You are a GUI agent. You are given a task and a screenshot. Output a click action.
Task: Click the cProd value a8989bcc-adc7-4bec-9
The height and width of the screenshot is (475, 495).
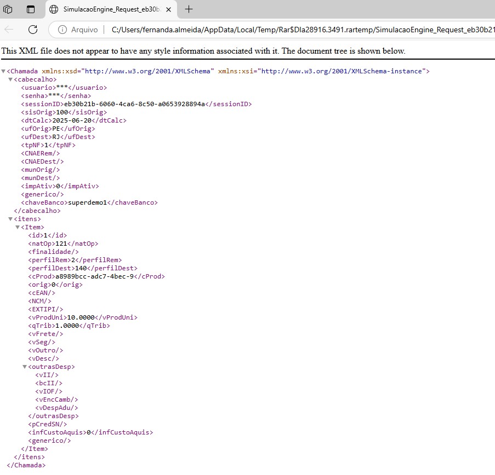coord(95,276)
